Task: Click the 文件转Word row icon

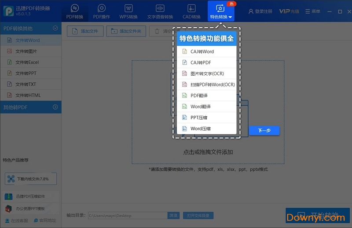Action: (9, 40)
